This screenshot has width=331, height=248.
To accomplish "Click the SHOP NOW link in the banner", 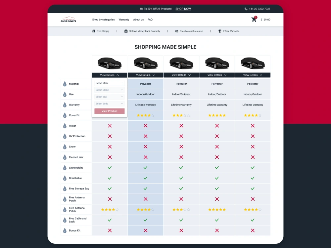I will tap(183, 9).
